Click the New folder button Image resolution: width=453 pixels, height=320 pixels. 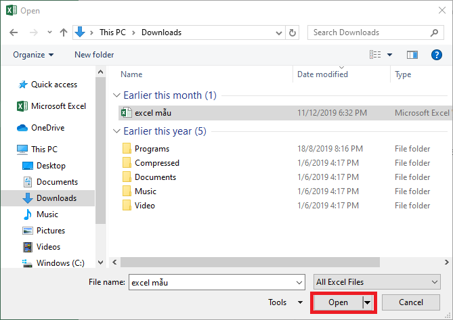[x=94, y=55]
